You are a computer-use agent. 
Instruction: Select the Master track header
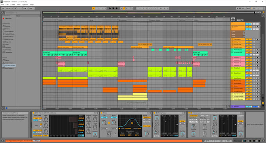(x=238, y=107)
